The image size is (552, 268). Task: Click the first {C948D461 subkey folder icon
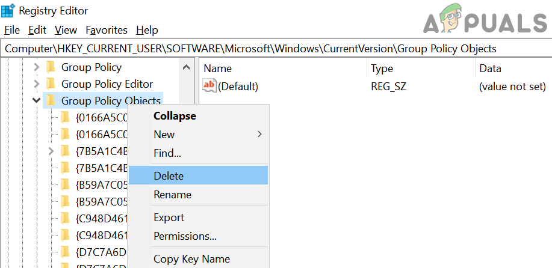coord(66,218)
